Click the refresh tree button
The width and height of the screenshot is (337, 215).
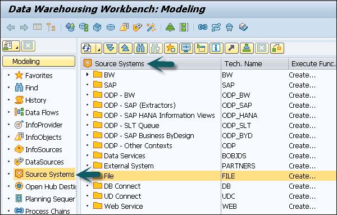click(86, 48)
